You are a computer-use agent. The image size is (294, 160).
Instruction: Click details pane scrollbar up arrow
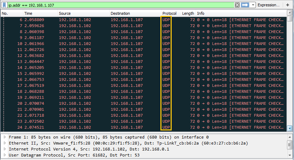click(x=290, y=137)
